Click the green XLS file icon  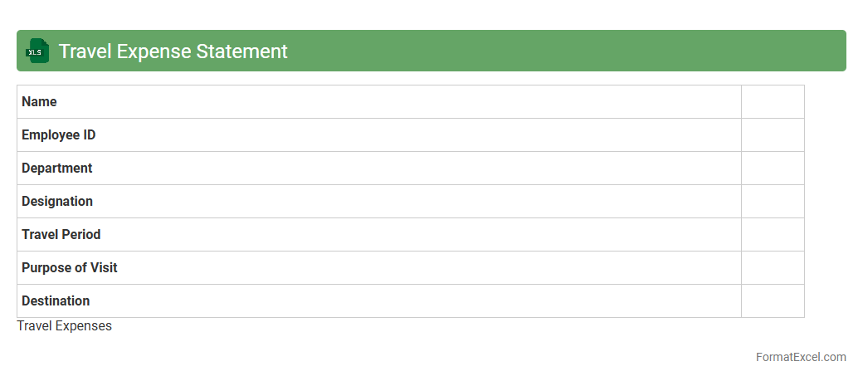[x=37, y=51]
